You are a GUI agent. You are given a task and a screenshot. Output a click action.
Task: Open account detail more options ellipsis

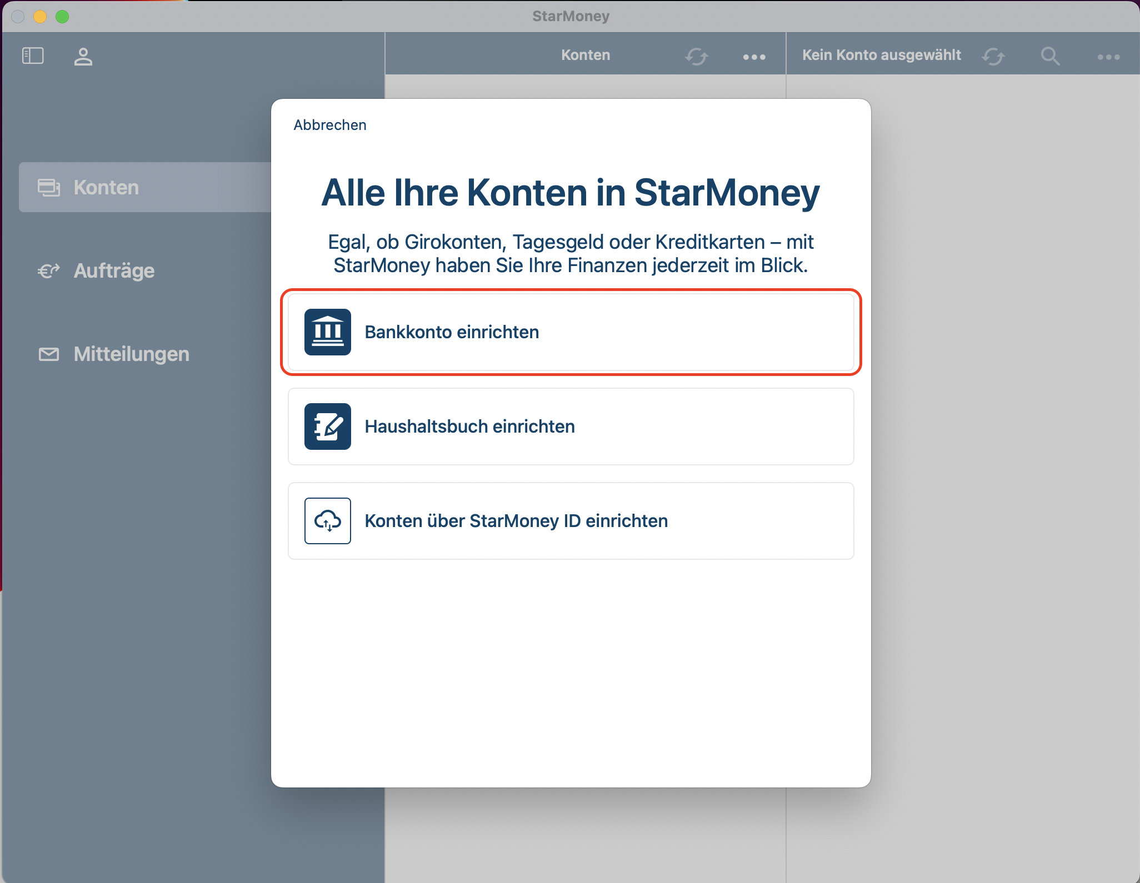tap(1108, 57)
